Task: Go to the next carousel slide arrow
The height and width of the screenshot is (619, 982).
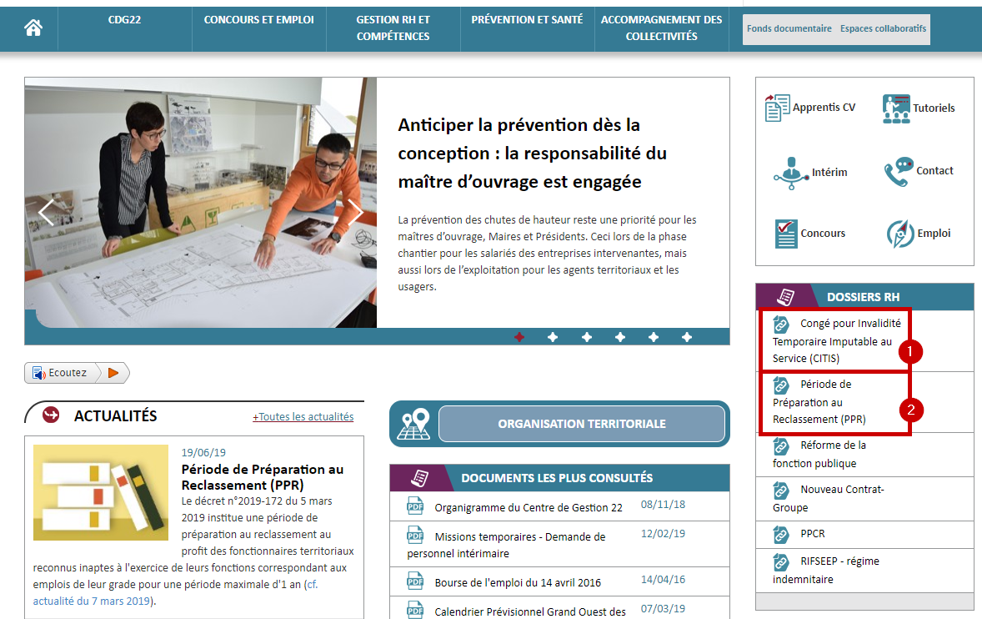Action: pyautogui.click(x=356, y=213)
